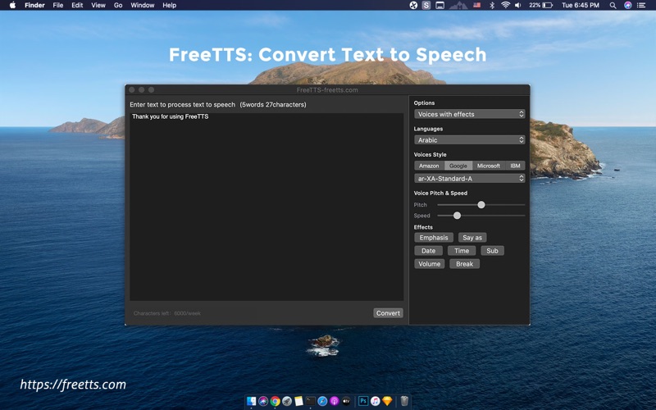Select the IBM voice style
The image size is (656, 410).
(515, 166)
